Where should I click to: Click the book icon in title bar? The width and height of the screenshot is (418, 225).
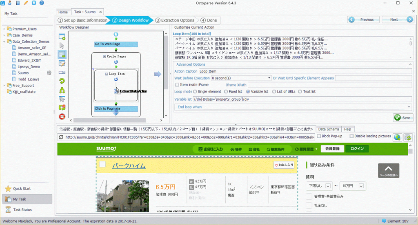(18, 3)
